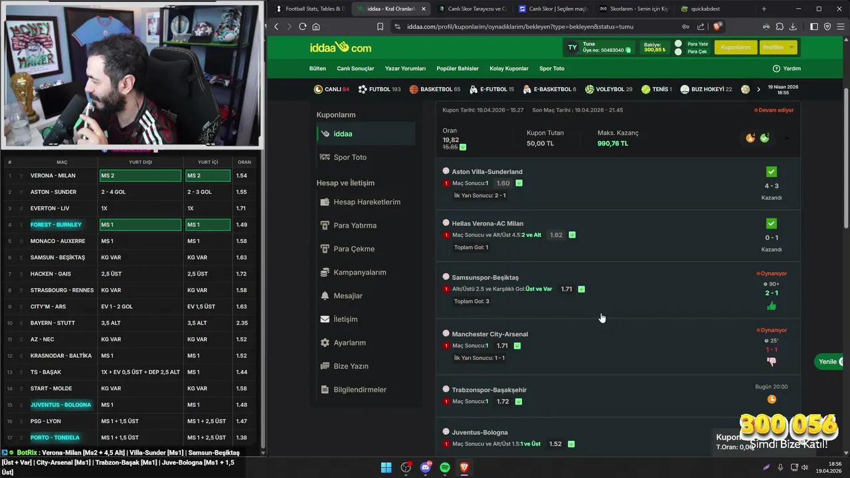This screenshot has height=478, width=850.
Task: Open browser extensions puzzle icon
Action: (780, 27)
